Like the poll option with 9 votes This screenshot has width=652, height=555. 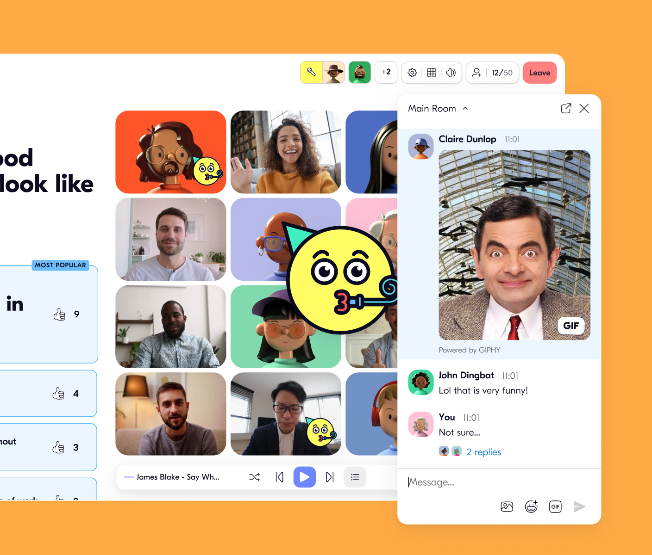click(x=60, y=314)
